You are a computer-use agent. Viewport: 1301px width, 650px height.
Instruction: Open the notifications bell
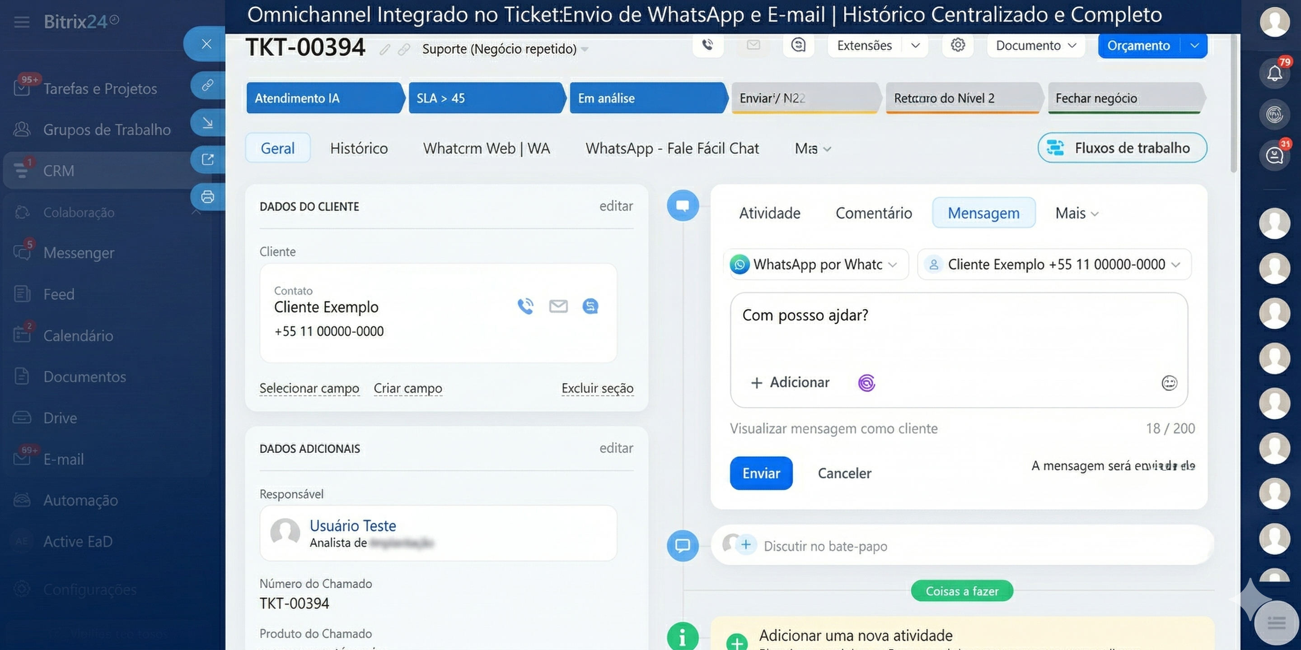[1274, 74]
